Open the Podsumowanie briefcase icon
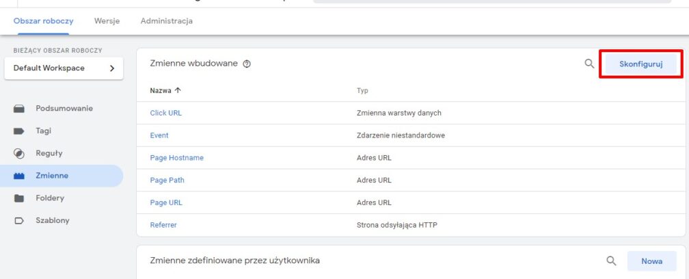Image resolution: width=689 pixels, height=279 pixels. tap(19, 109)
